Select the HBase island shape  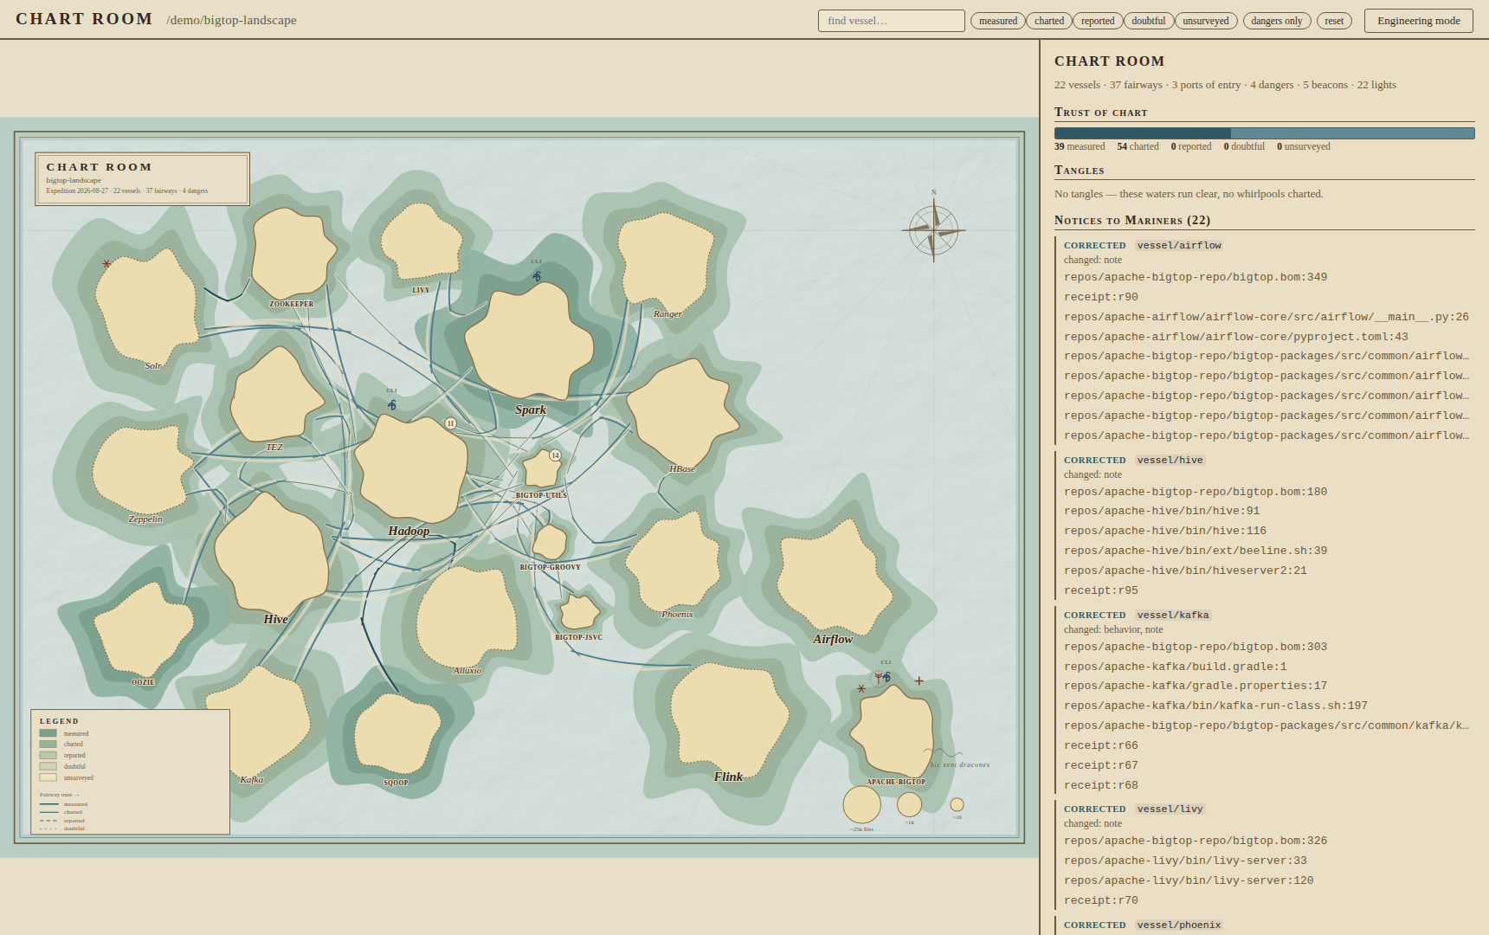tap(681, 415)
